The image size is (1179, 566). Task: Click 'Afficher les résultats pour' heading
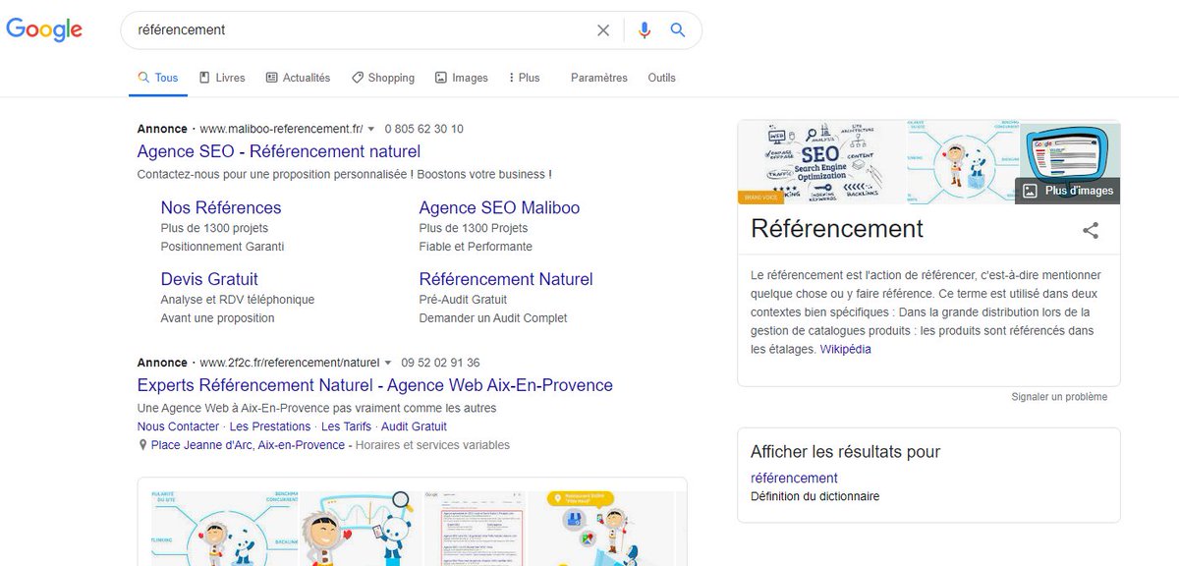[x=845, y=452]
